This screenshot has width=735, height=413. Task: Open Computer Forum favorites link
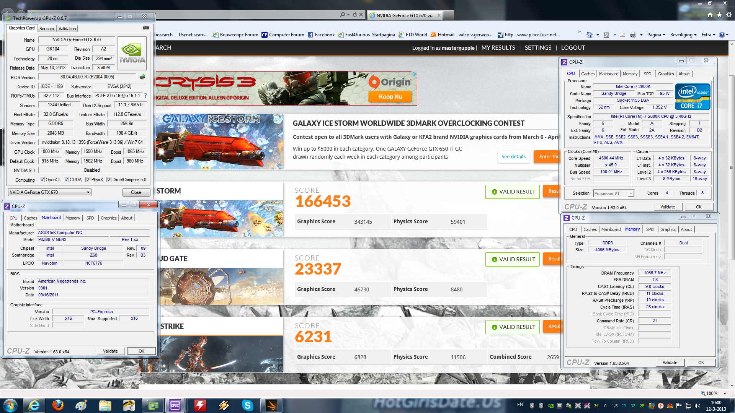(x=283, y=35)
